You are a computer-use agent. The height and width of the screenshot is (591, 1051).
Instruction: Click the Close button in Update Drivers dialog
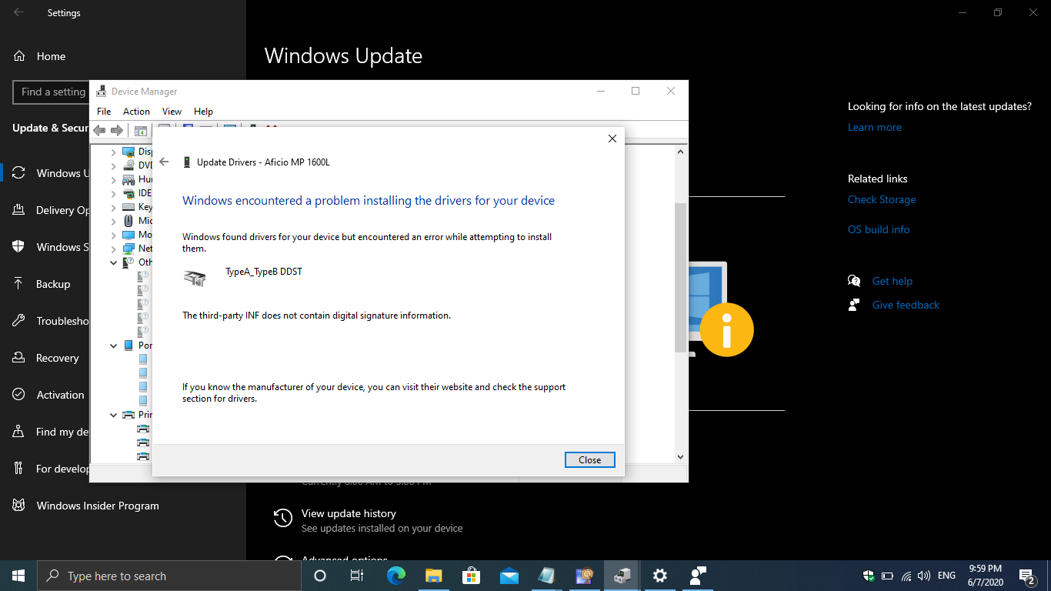pyautogui.click(x=590, y=459)
